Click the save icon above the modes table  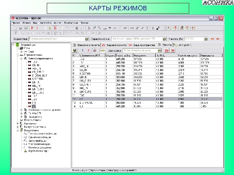tap(75, 51)
